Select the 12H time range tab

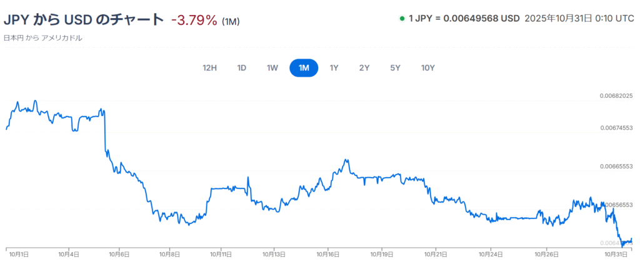[x=209, y=68]
